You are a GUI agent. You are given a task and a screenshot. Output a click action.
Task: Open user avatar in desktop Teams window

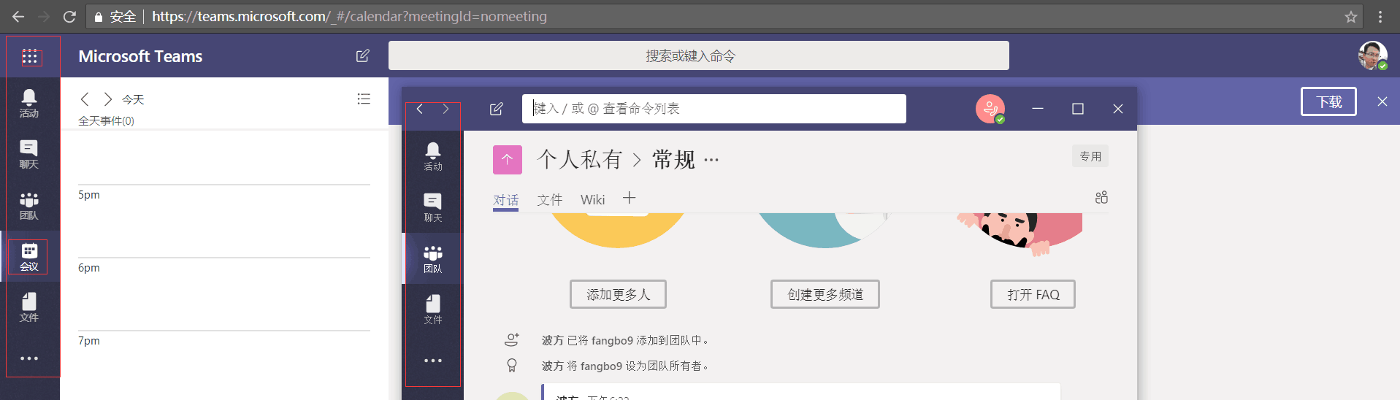[x=990, y=109]
